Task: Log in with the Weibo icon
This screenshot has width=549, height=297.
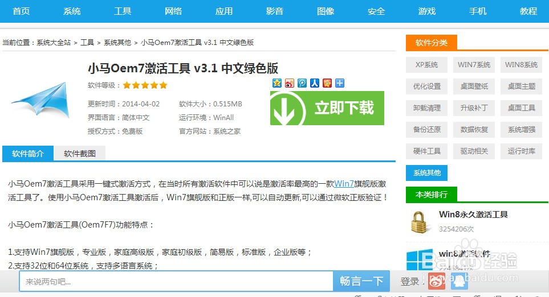Action: click(437, 281)
